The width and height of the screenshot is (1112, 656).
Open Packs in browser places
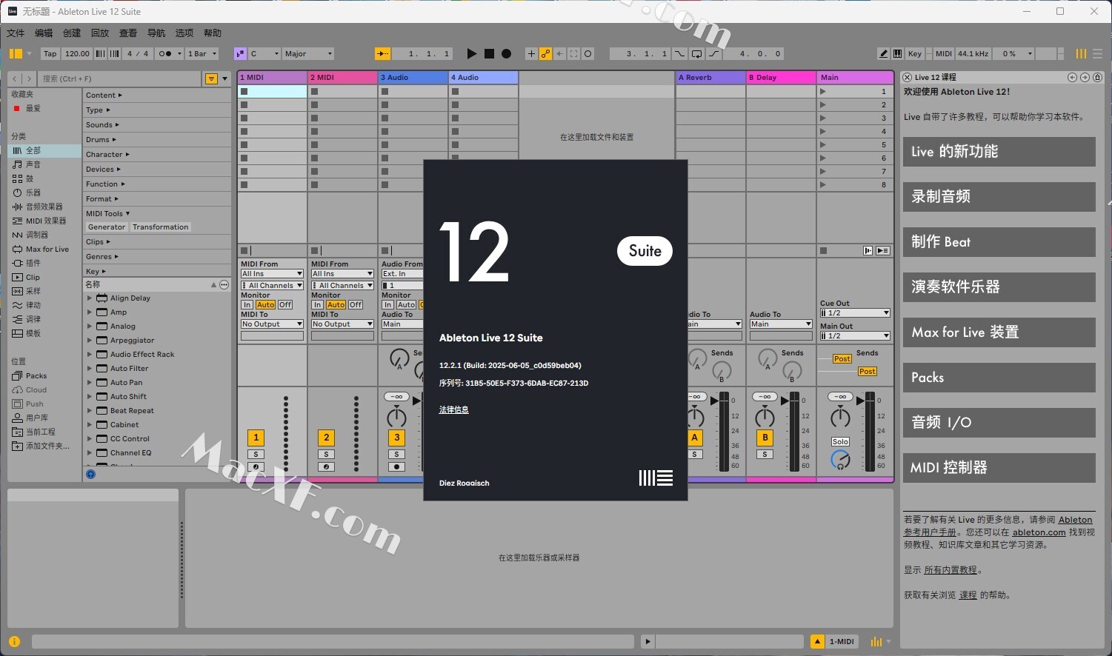(x=36, y=375)
